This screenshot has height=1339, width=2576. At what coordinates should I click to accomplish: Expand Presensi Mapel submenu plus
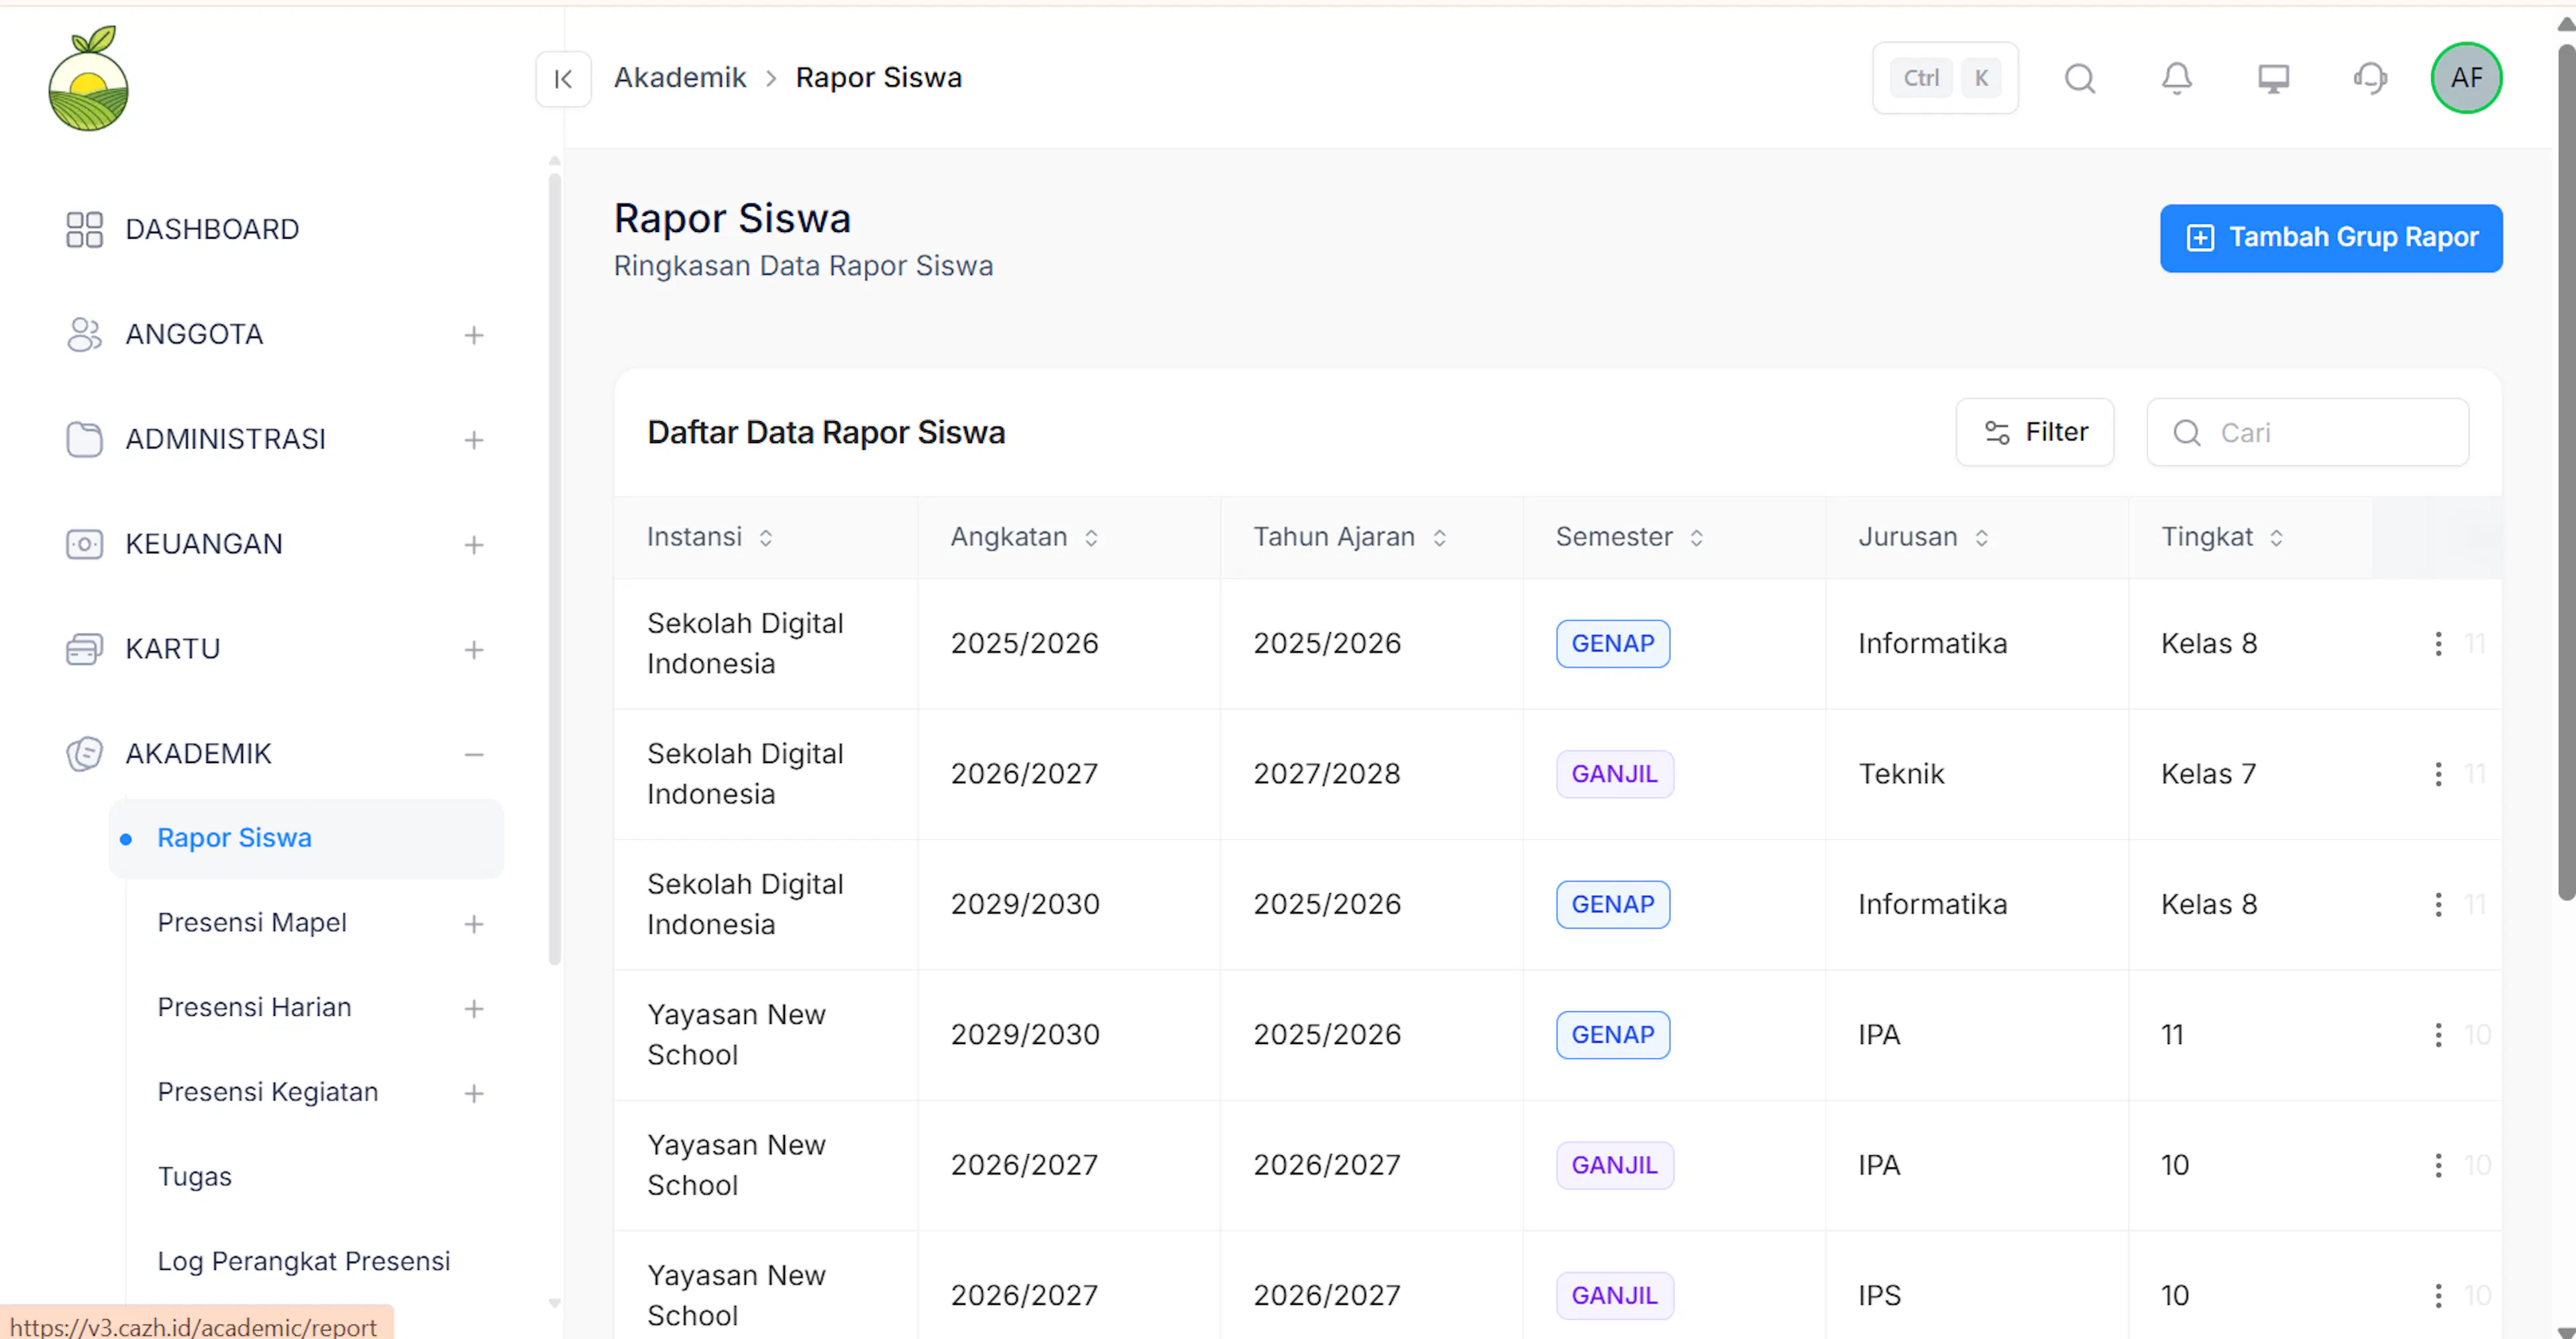[474, 925]
